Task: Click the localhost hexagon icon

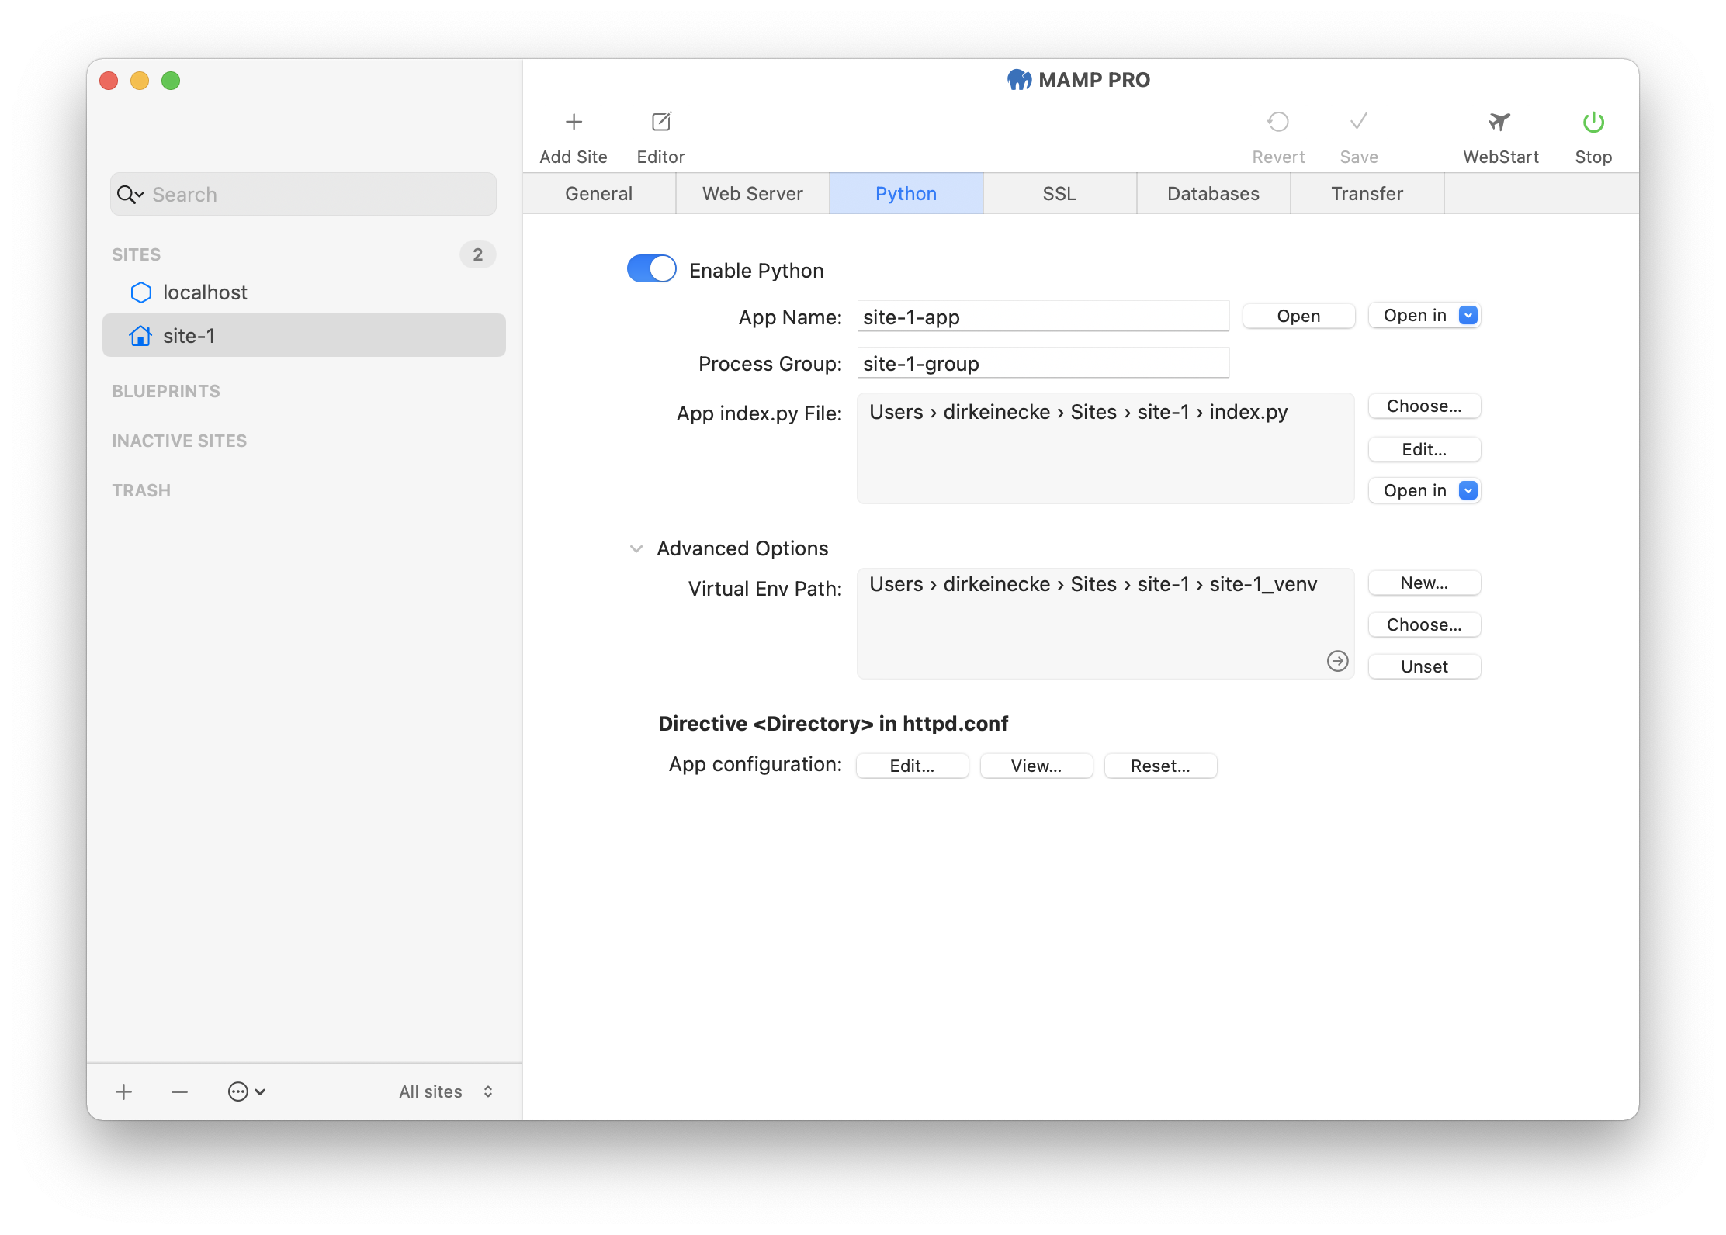Action: click(x=141, y=292)
